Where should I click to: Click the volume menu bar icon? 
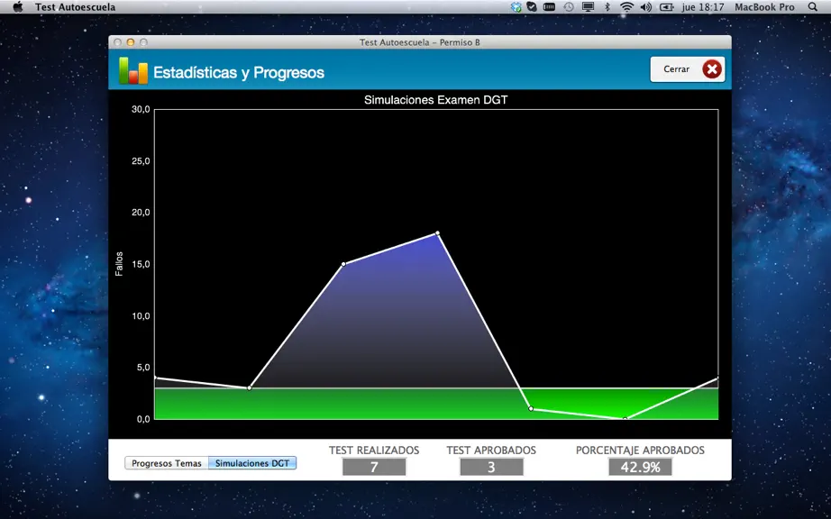(x=645, y=7)
